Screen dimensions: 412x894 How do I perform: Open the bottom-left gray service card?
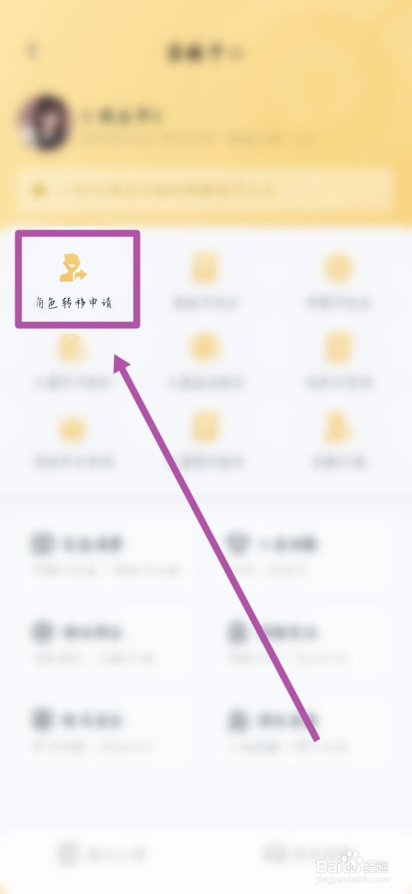coord(106,731)
